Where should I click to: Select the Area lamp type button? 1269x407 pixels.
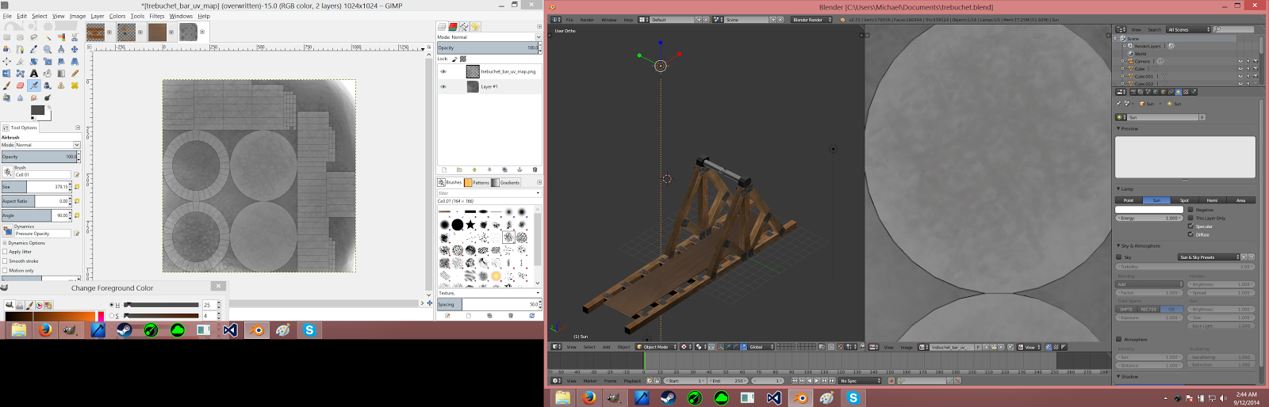pos(1240,200)
